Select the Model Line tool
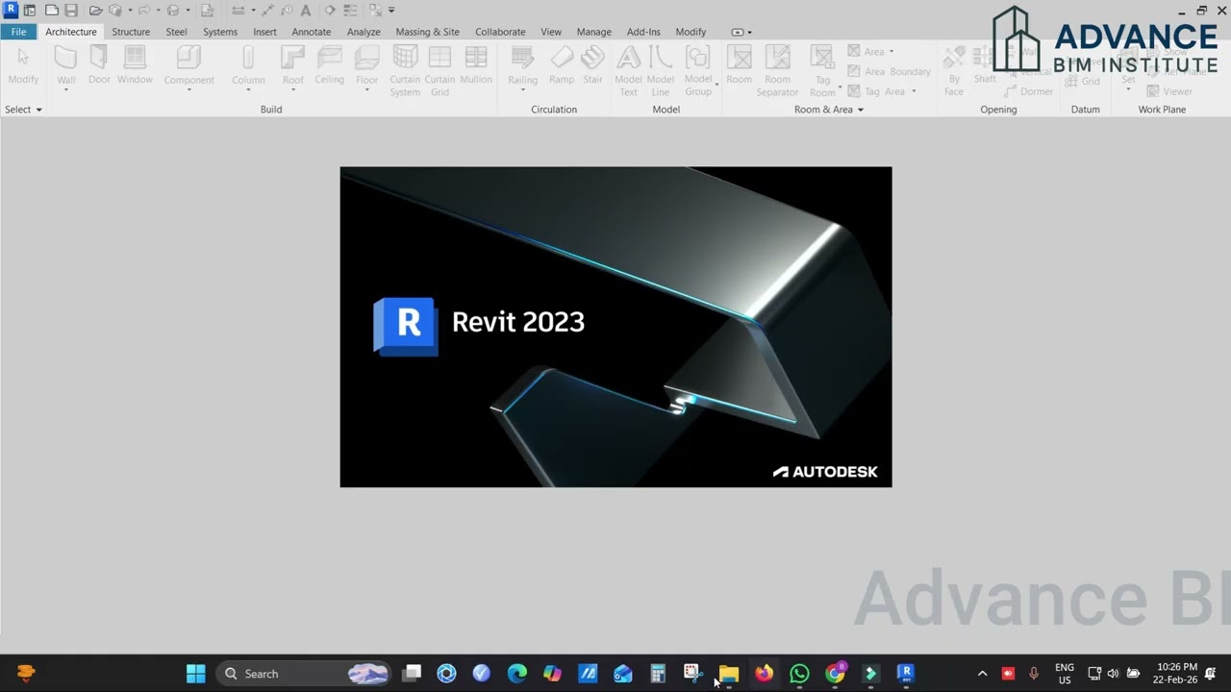 click(661, 71)
